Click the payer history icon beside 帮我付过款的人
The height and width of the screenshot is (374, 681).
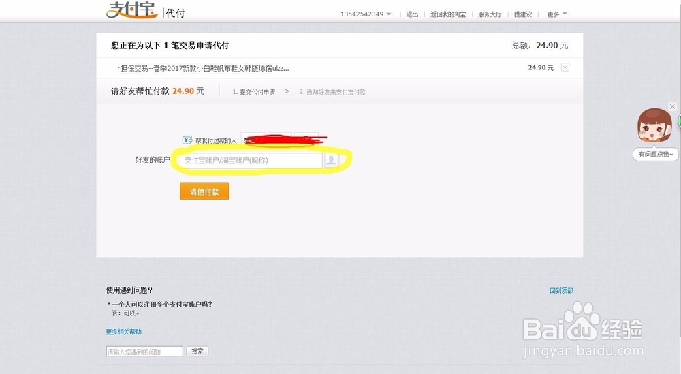(187, 140)
